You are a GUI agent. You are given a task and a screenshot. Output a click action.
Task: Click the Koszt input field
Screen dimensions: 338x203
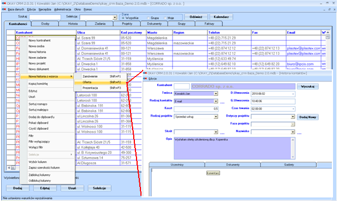(196, 109)
